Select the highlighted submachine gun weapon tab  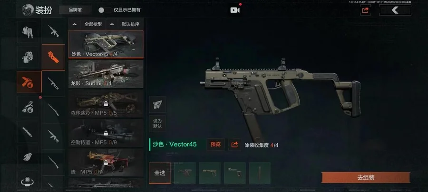[x=53, y=57]
